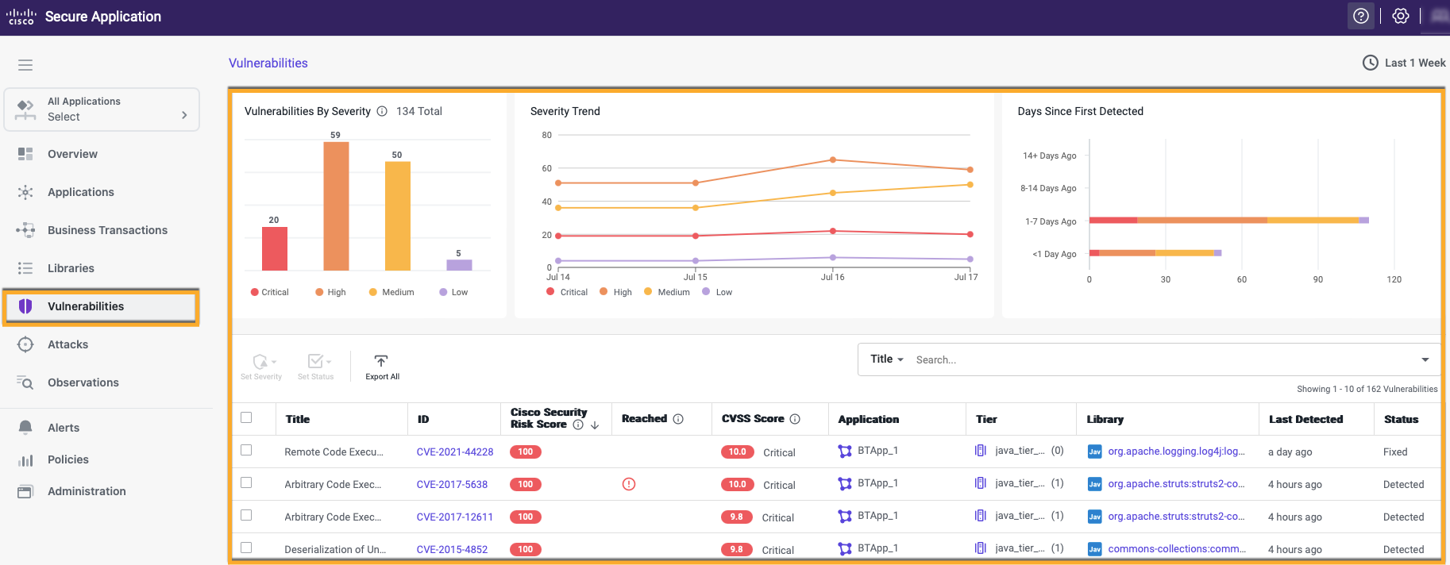
Task: Expand the All Applications Select chooser
Action: pyautogui.click(x=102, y=110)
